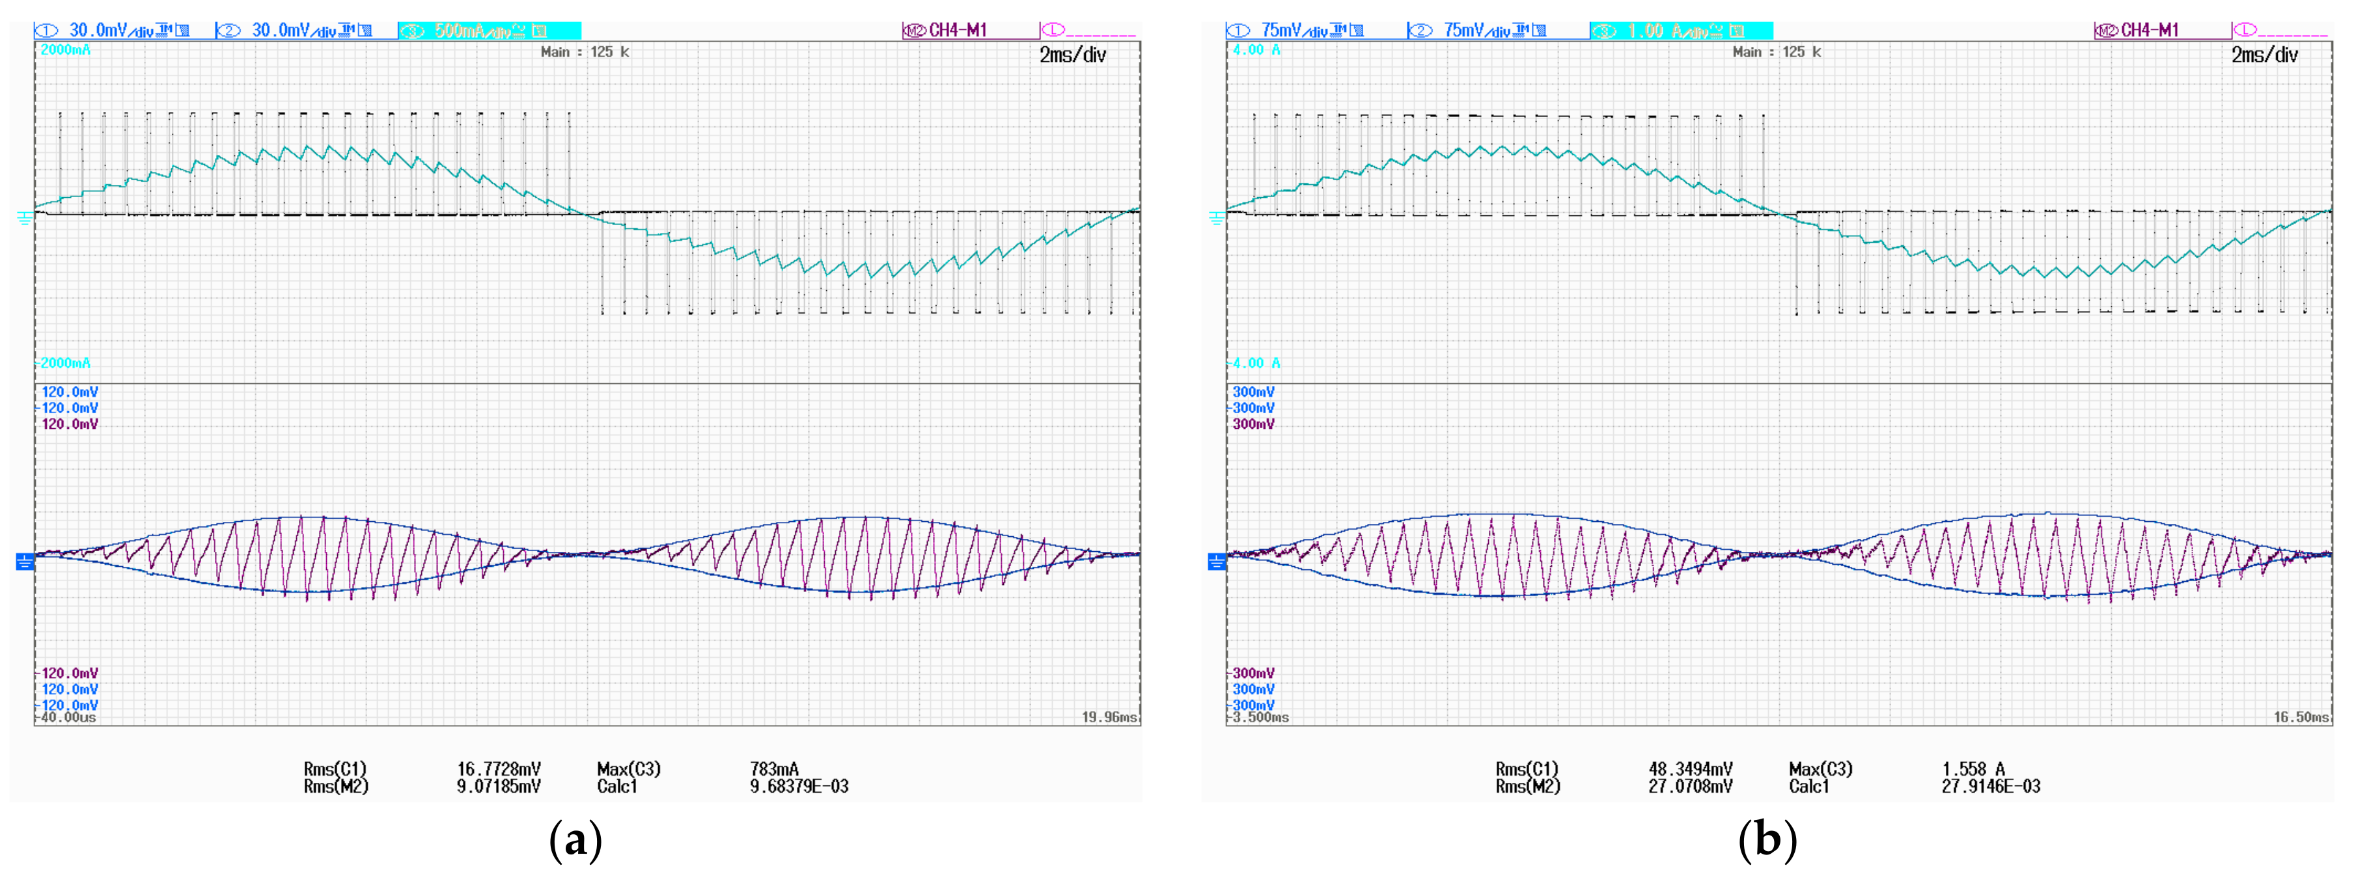Click channel 1 75mV/div icon in right scope
2354x885 pixels.
point(1238,31)
